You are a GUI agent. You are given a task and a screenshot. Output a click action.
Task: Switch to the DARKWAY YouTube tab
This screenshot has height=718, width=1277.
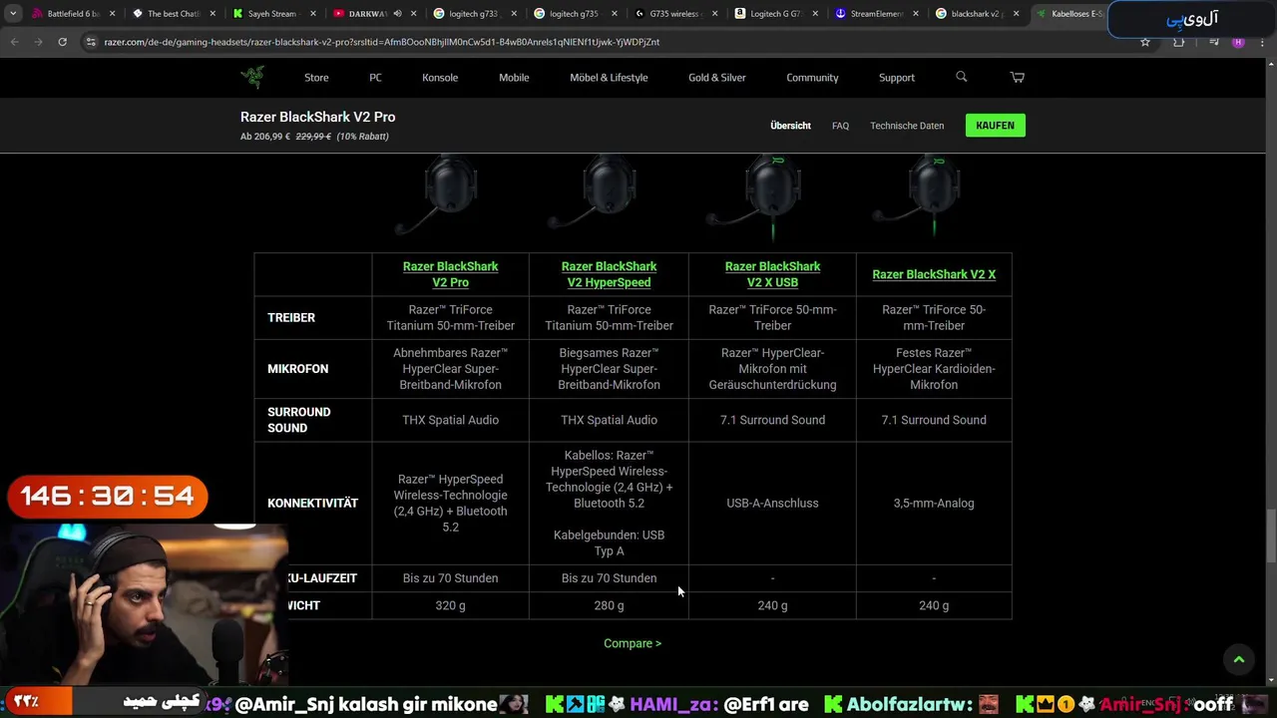click(x=374, y=14)
